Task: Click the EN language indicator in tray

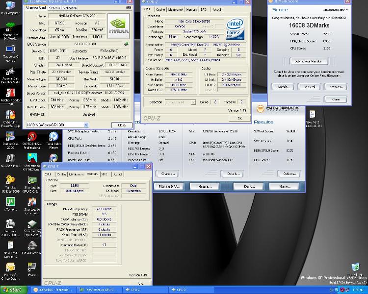Action: click(331, 290)
